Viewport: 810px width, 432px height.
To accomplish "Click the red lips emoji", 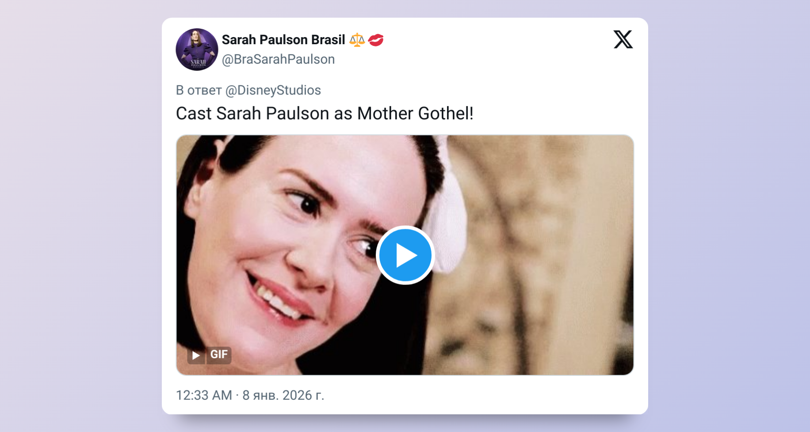I will (376, 40).
